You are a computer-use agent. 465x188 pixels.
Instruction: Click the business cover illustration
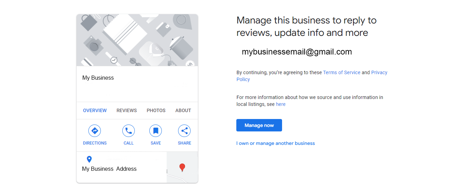click(137, 40)
